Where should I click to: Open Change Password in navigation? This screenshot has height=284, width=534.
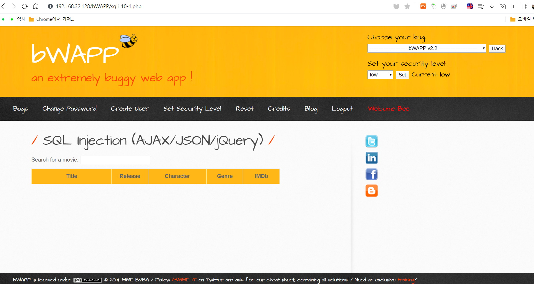[x=69, y=109]
